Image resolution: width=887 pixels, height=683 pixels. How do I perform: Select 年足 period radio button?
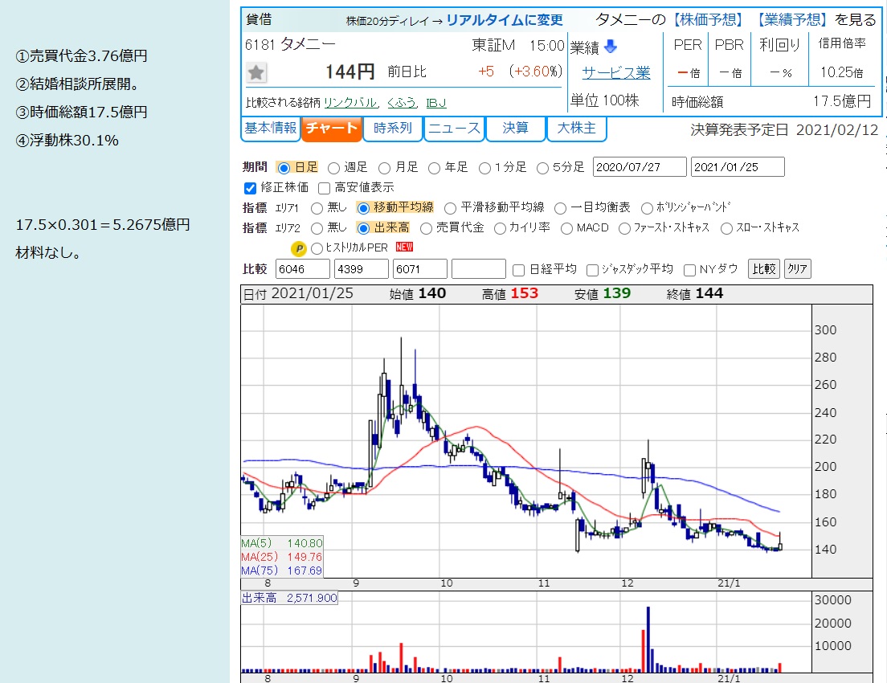click(435, 168)
